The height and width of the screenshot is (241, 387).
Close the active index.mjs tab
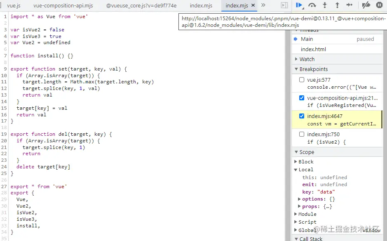click(253, 5)
